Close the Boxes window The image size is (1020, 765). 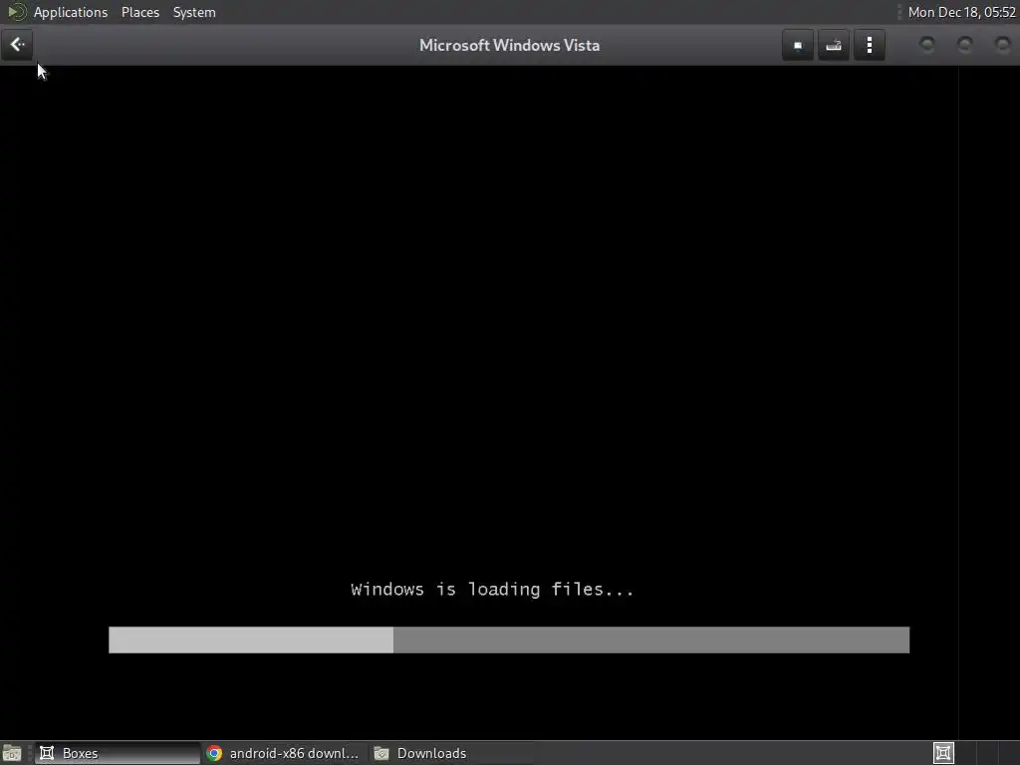(x=1002, y=44)
